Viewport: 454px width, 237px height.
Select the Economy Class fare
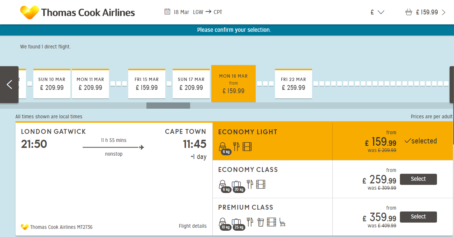[x=418, y=179]
